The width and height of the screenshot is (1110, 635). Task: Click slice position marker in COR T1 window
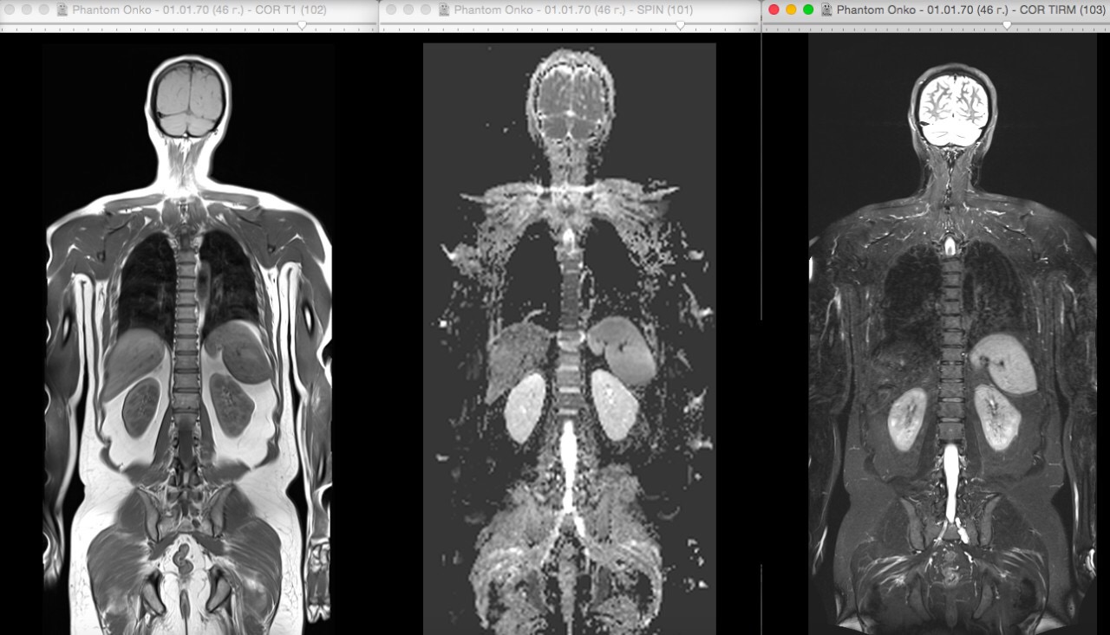tap(302, 26)
